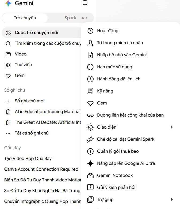The image size is (180, 209).
Task: Open Hoạt động menu entry
Action: click(130, 31)
